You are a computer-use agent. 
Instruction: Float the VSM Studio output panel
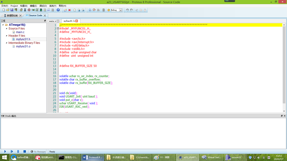[282, 116]
